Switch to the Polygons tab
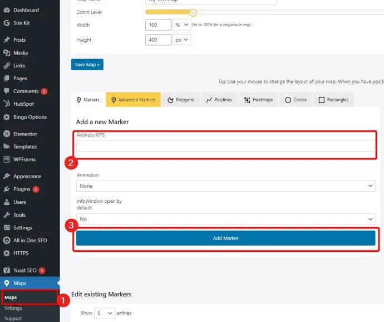Image resolution: width=384 pixels, height=322 pixels. [x=181, y=100]
